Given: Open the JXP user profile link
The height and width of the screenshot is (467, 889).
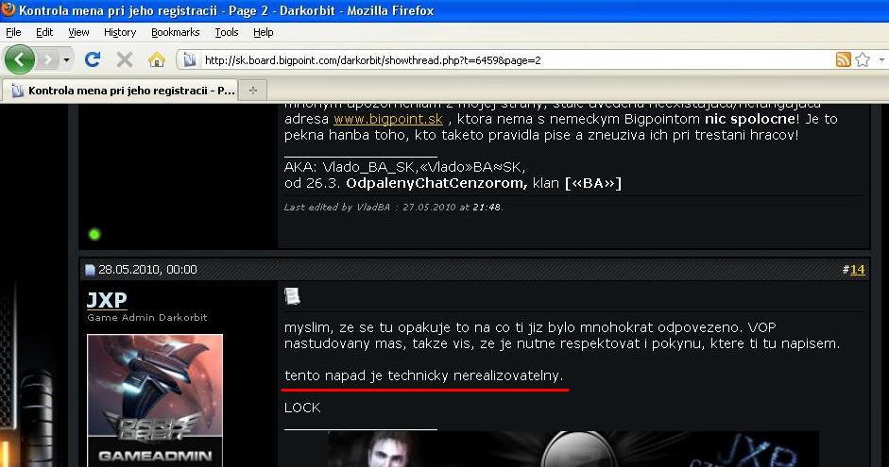Looking at the screenshot, I should (x=107, y=300).
